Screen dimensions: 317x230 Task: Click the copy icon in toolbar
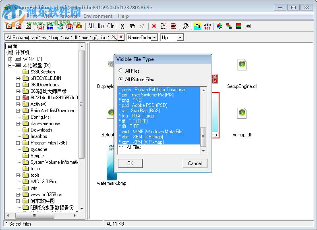[x=133, y=26]
